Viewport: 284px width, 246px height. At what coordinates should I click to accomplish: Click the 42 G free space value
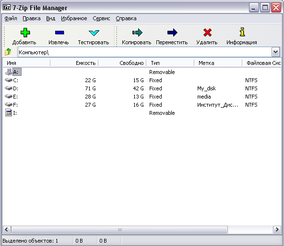pyautogui.click(x=138, y=88)
